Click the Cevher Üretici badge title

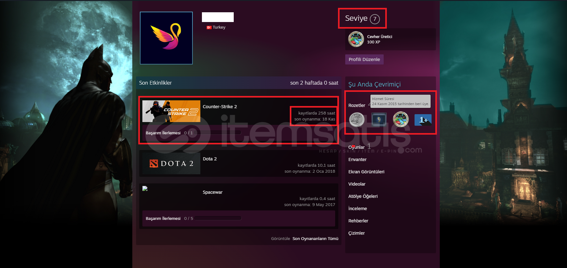[x=380, y=36]
